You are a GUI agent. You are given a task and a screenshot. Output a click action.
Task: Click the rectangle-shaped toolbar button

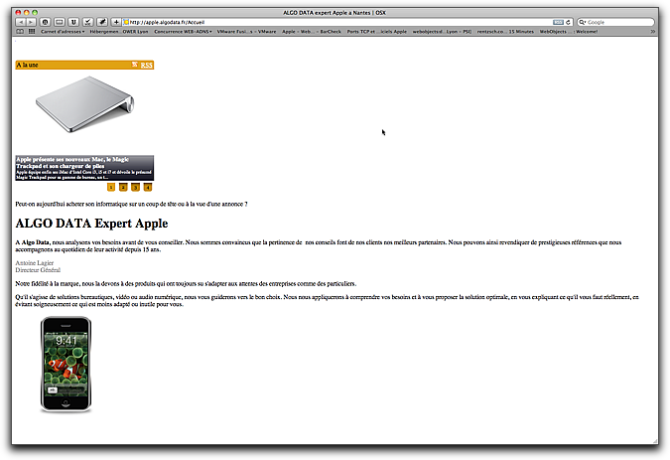[x=60, y=22]
